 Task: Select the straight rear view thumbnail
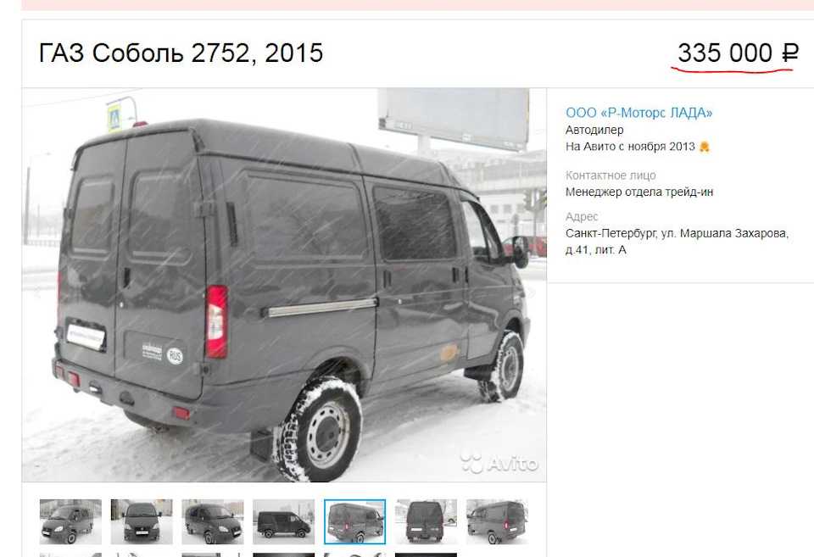click(x=427, y=521)
